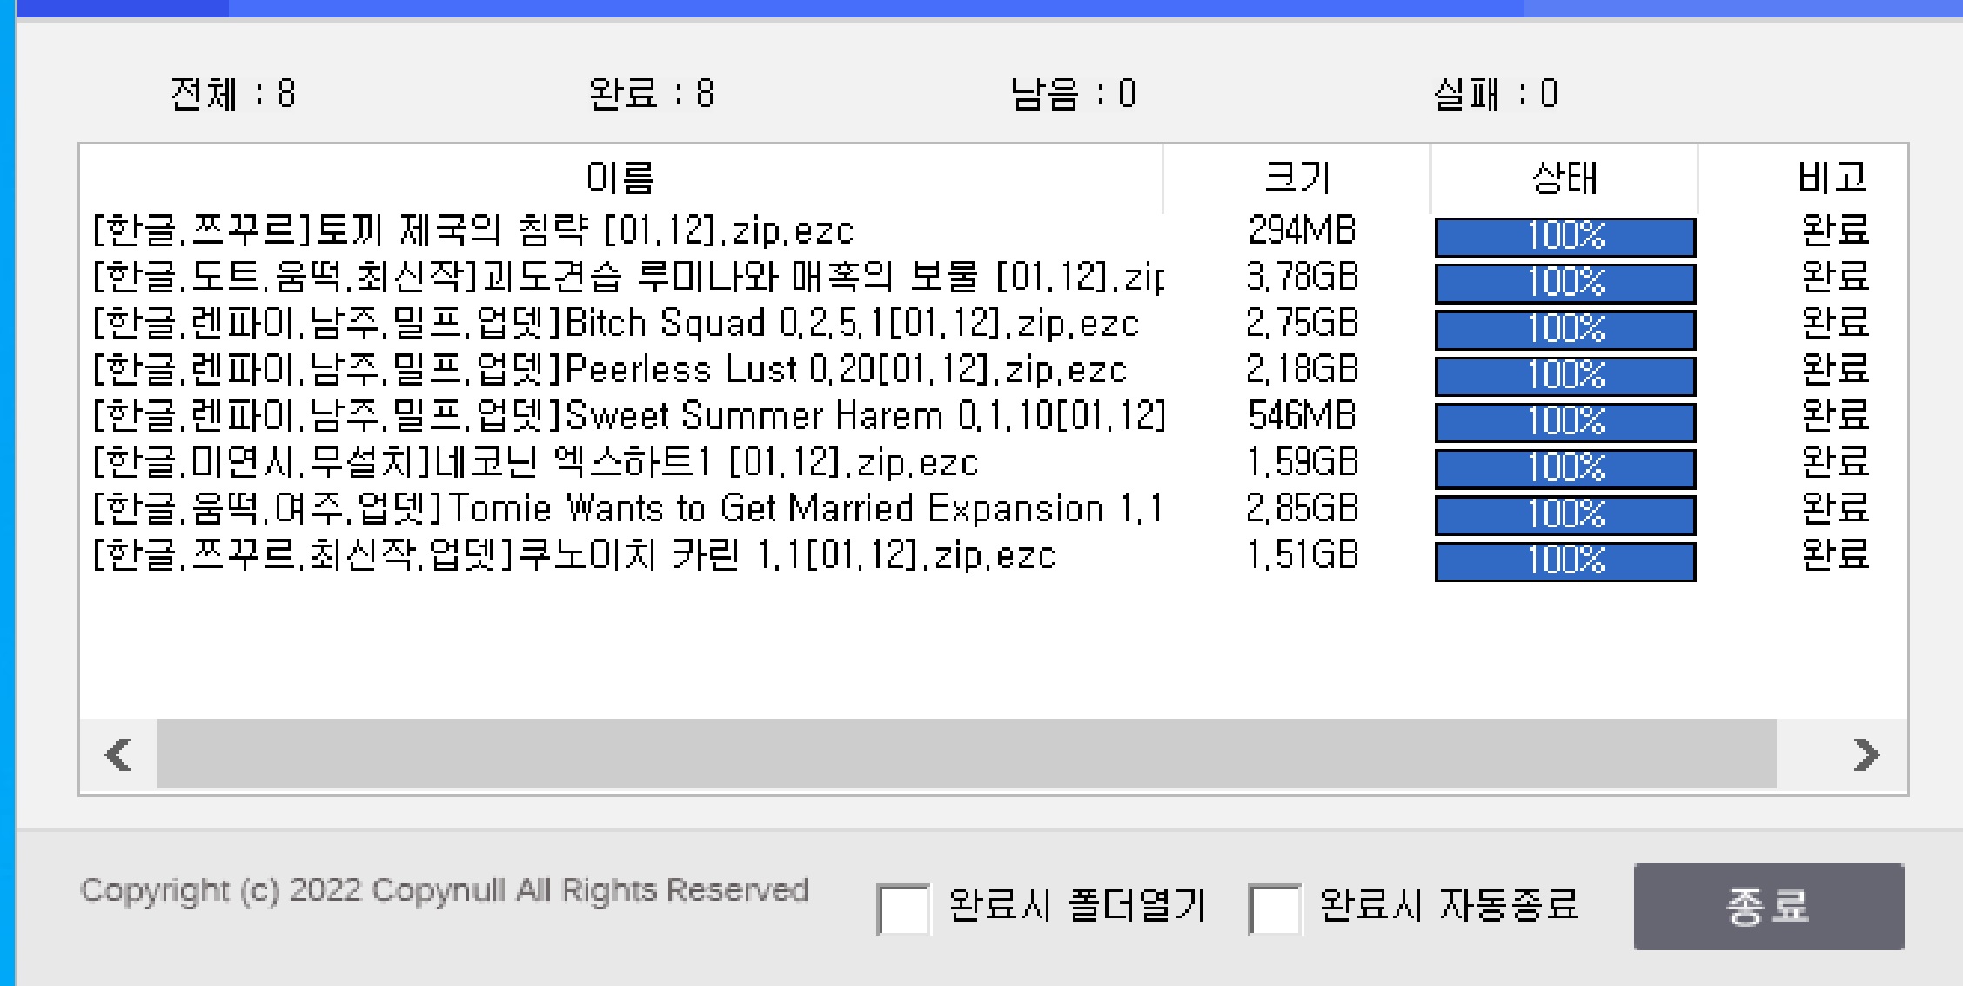Image resolution: width=1963 pixels, height=986 pixels.
Task: Select the 토끼 제국의 침략 file row
Action: (473, 231)
